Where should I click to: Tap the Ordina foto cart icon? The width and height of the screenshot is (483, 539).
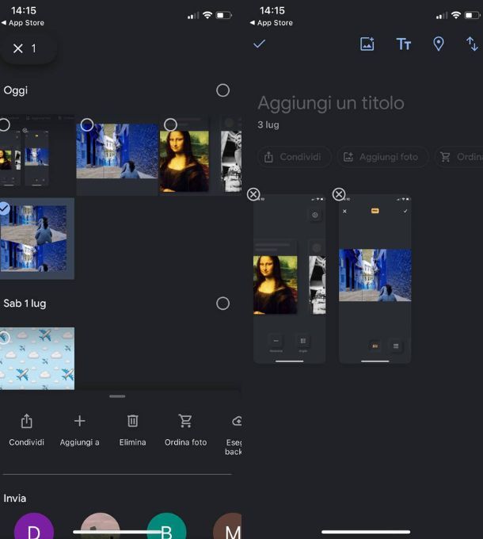[x=185, y=421]
